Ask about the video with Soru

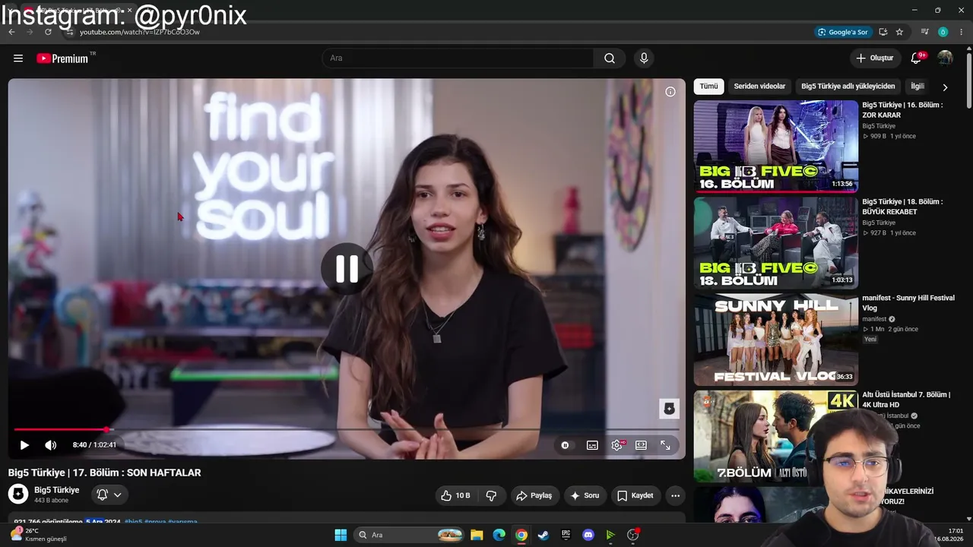585,495
